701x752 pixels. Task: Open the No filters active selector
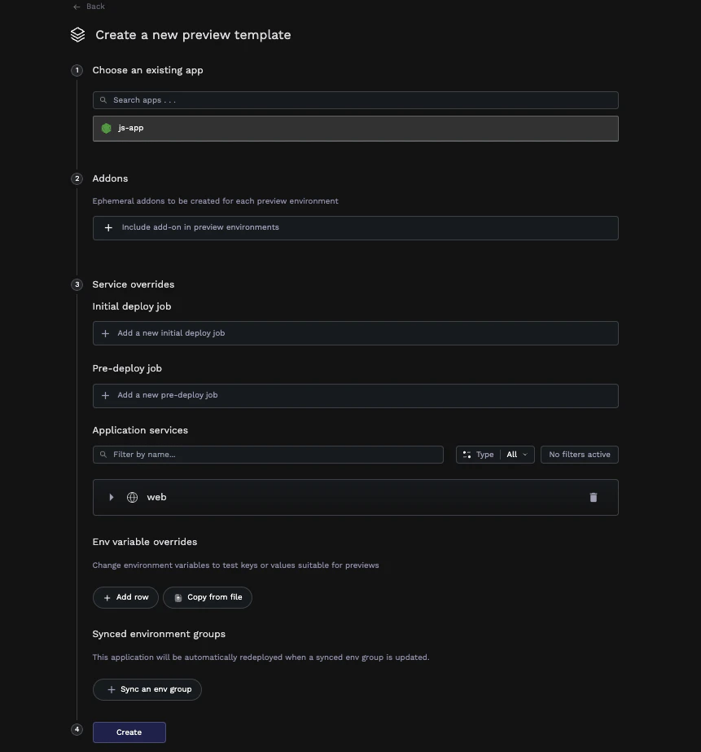[x=579, y=455]
